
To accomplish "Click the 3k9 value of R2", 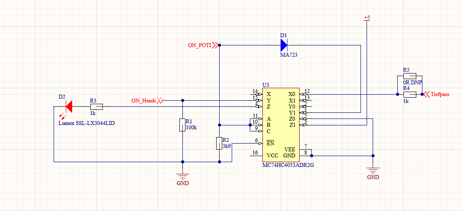I will pyautogui.click(x=227, y=146).
